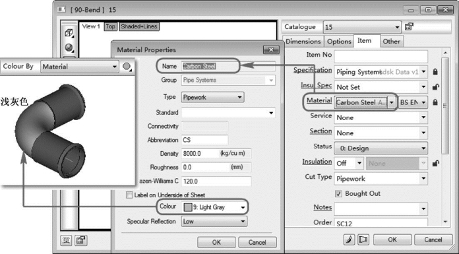The image size is (459, 254).
Task: Click the Name field containing Carbon Steel
Action: 228,66
